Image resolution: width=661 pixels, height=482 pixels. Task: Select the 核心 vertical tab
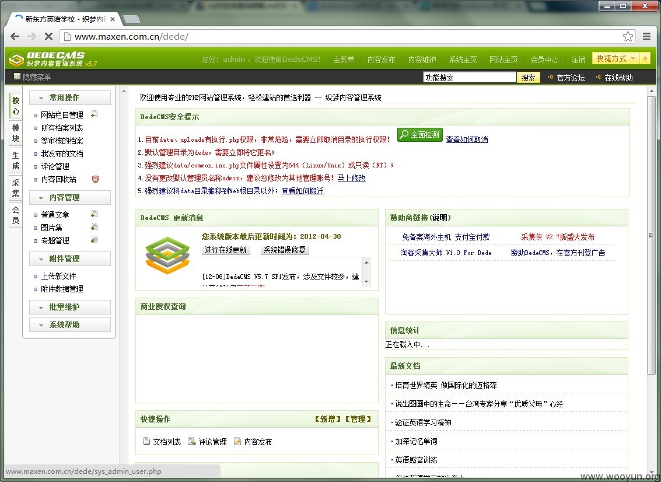click(x=16, y=106)
